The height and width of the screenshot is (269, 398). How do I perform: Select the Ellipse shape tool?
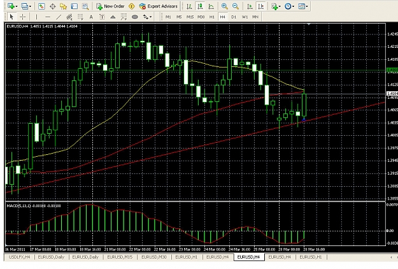[x=135, y=17]
